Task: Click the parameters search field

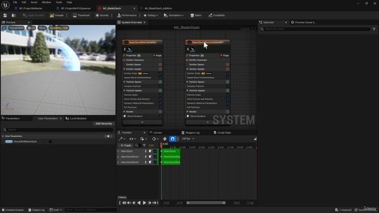Action: point(58,130)
